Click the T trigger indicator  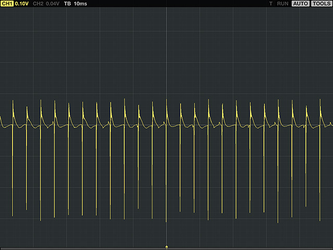tap(271, 4)
